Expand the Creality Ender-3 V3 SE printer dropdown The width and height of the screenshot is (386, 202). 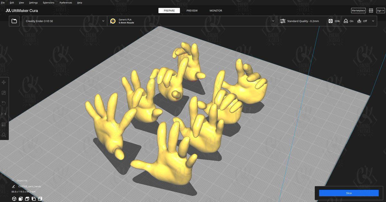[103, 21]
